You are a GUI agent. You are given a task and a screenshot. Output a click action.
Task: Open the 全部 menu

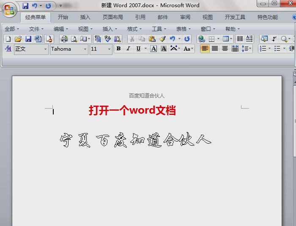pyautogui.click(x=12, y=29)
